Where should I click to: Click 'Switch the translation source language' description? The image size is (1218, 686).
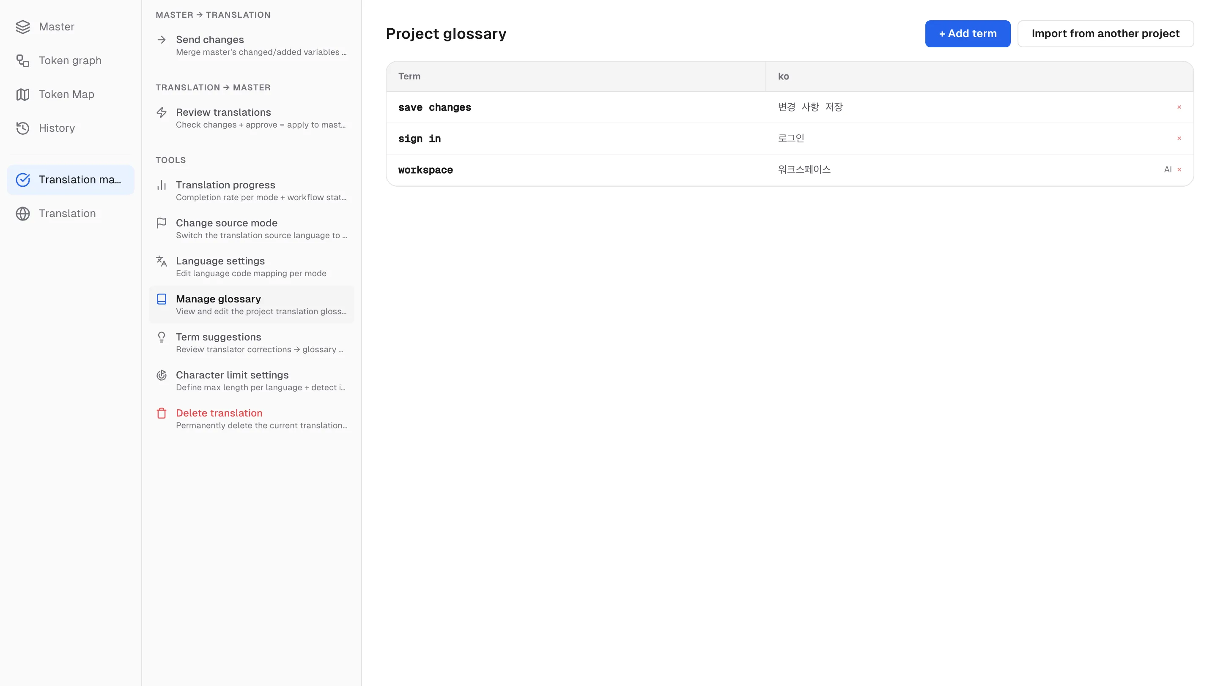coord(261,236)
